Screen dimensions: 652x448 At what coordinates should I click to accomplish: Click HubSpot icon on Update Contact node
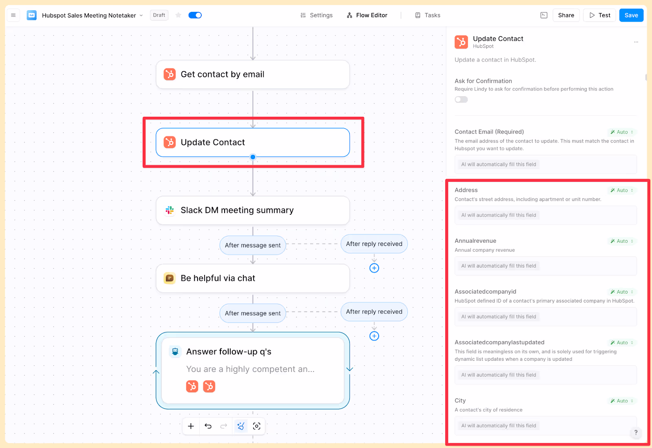(170, 142)
